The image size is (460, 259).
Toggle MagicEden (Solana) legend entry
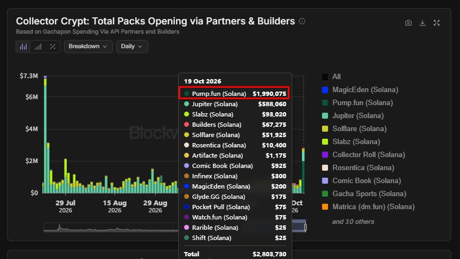point(360,90)
